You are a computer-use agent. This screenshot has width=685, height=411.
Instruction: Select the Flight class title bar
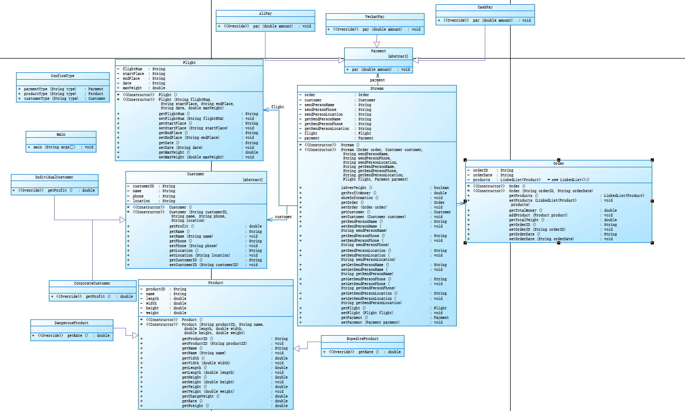(x=189, y=63)
